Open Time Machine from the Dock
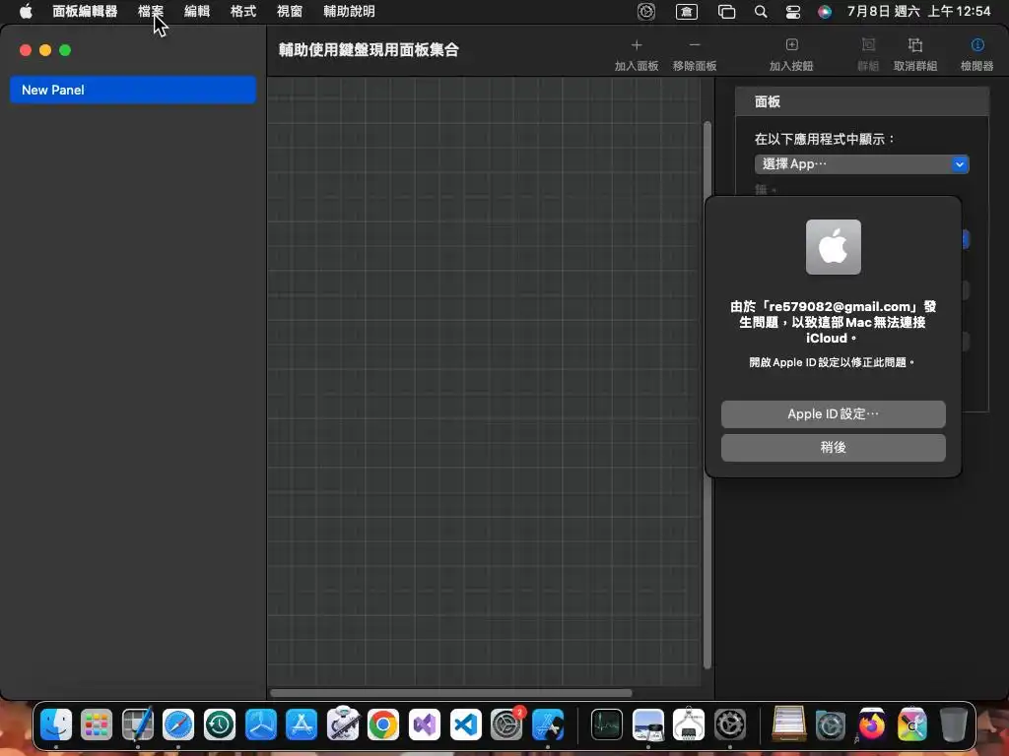The width and height of the screenshot is (1009, 756). (220, 724)
